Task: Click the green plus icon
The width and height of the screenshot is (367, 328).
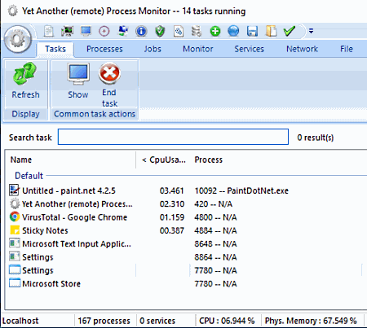Action: tap(215, 31)
